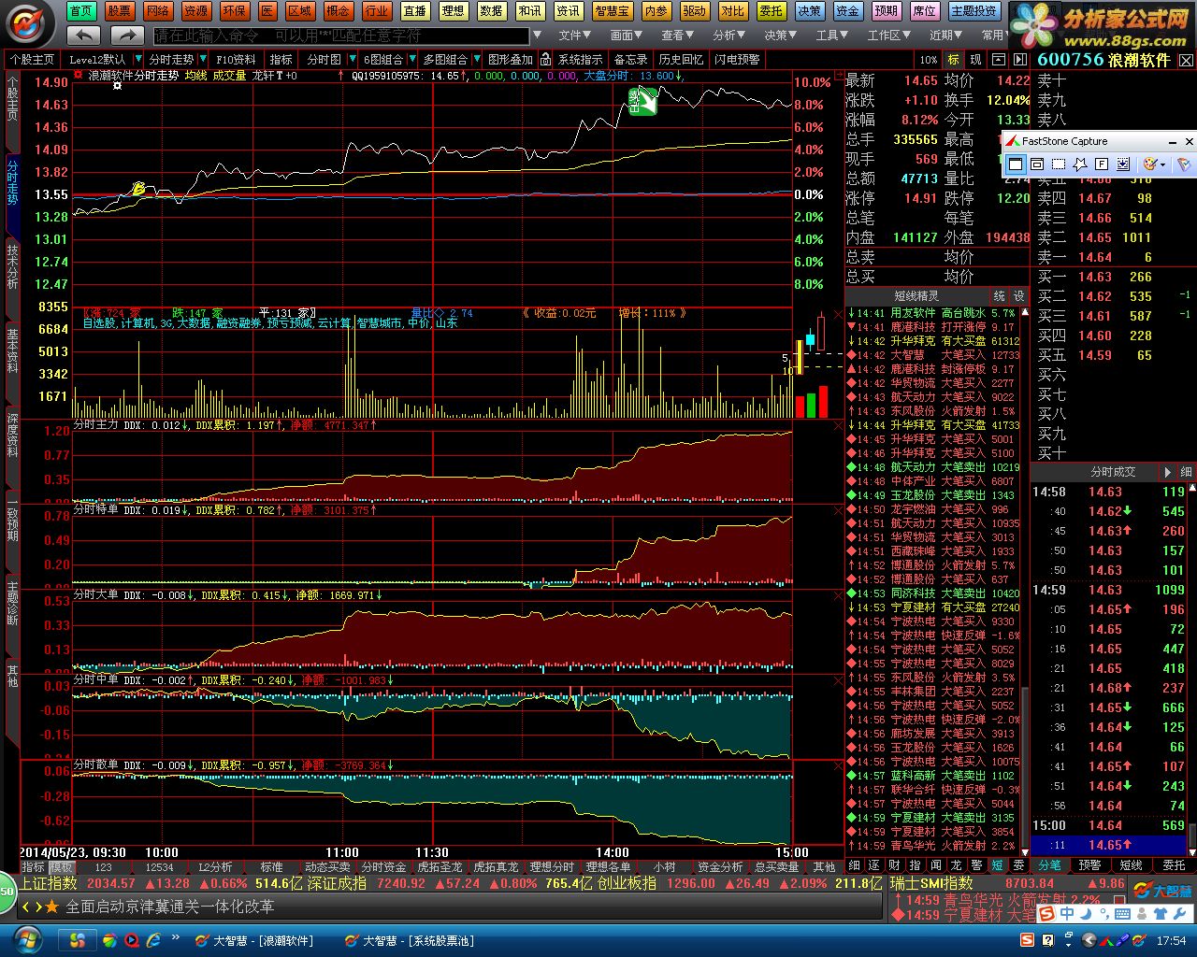Open the Windows Start button
This screenshot has height=957, width=1197.
(27, 940)
